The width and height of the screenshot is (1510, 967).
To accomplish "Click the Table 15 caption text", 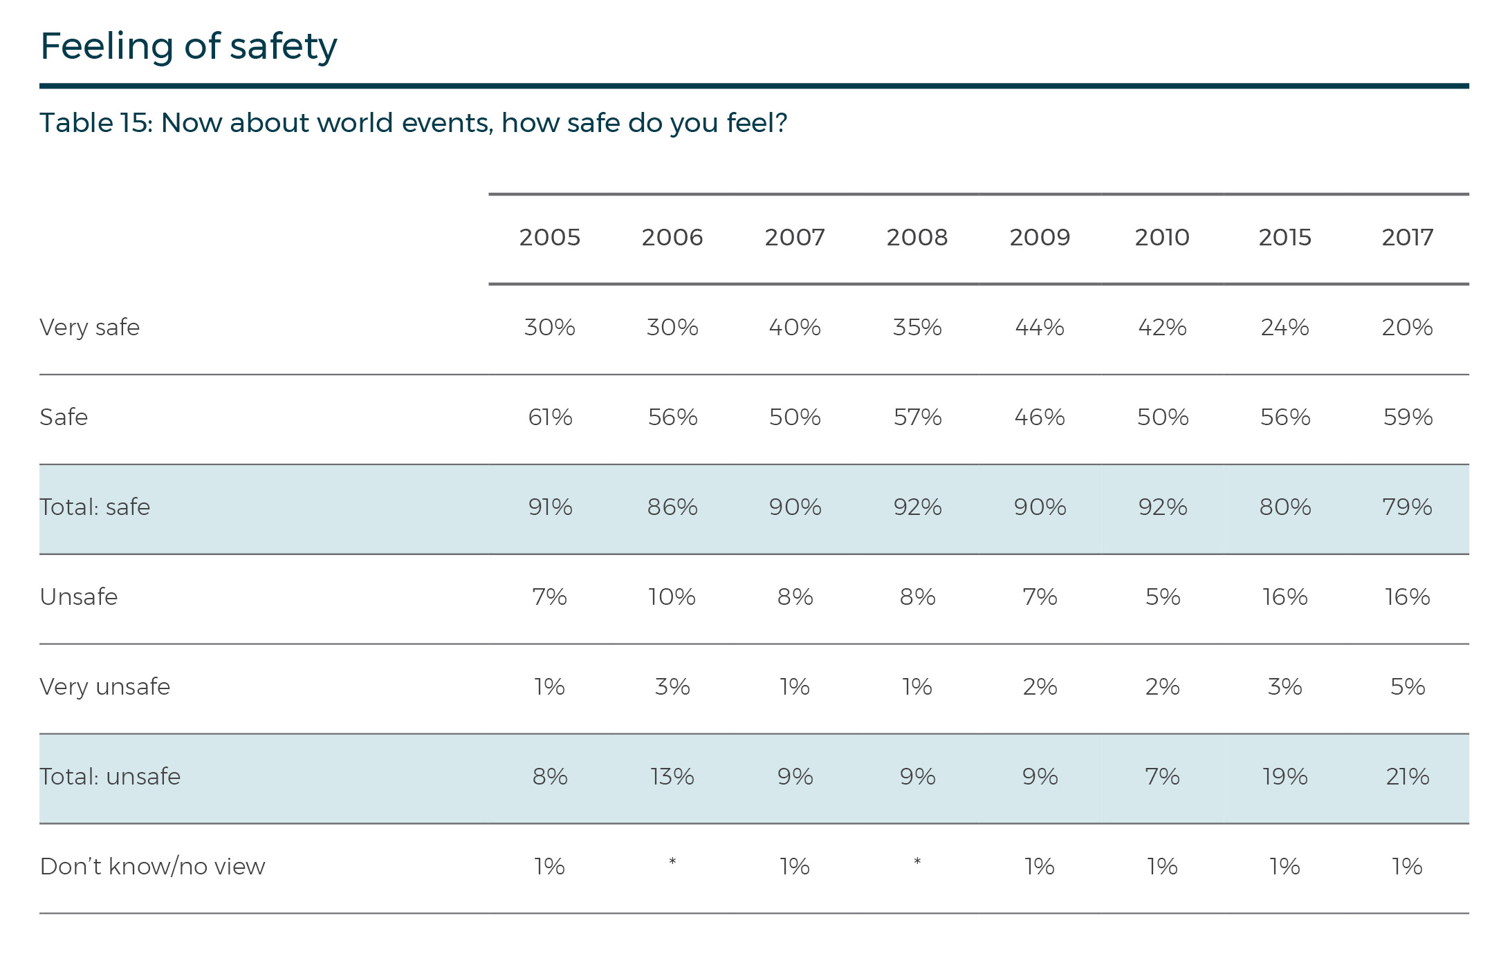I will point(413,123).
